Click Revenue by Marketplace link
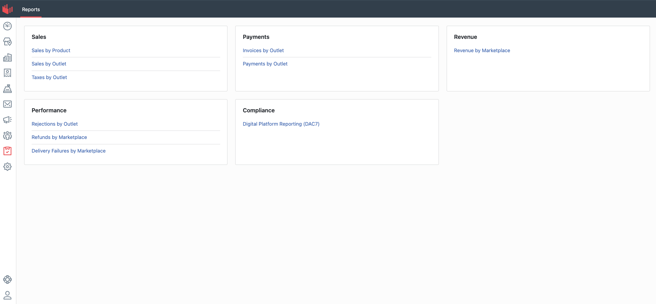 pyautogui.click(x=482, y=50)
